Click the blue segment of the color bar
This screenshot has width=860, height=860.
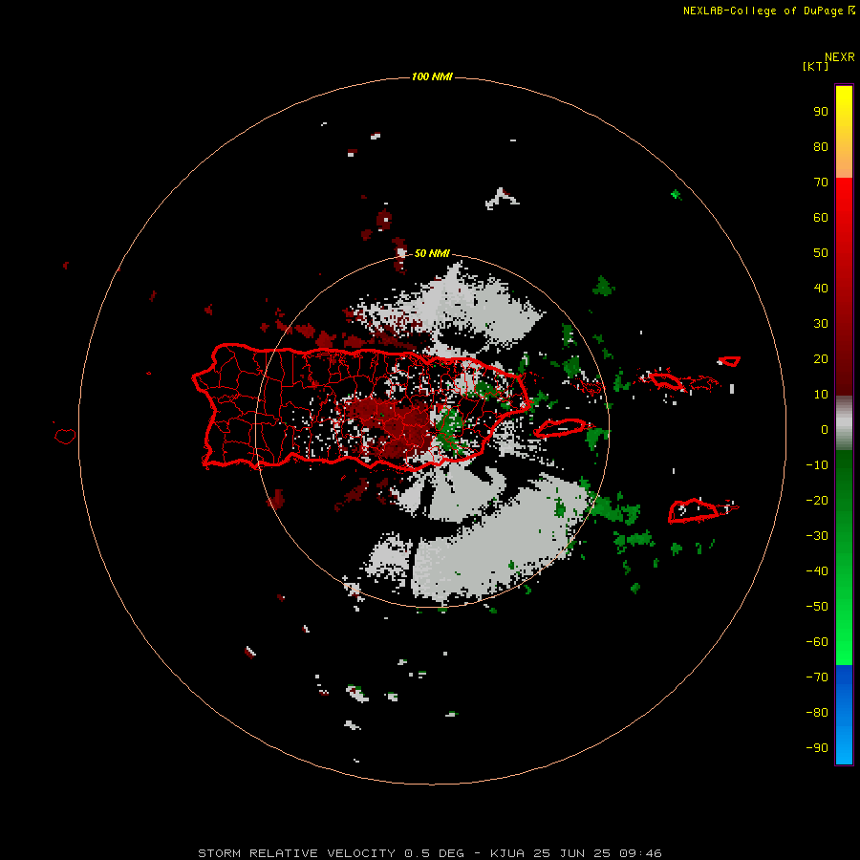click(x=844, y=714)
